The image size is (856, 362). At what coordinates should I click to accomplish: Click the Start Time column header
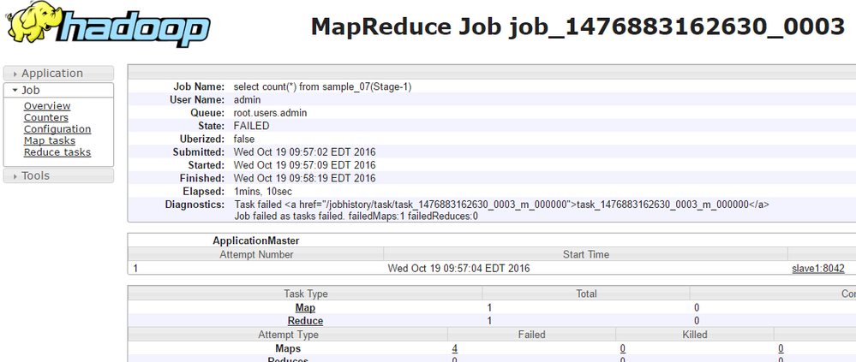(x=586, y=254)
